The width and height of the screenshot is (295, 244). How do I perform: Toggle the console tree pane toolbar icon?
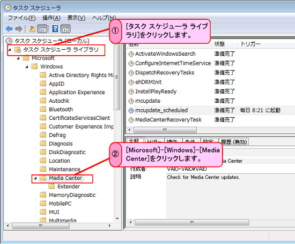(42, 29)
